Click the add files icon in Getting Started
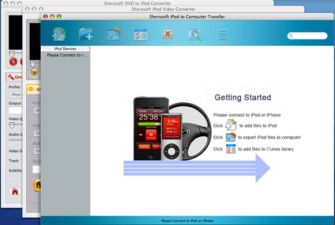 pos(231,125)
